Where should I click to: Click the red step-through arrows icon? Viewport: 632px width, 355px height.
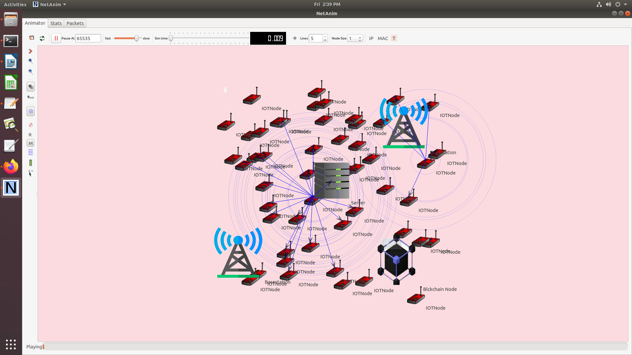(x=30, y=51)
